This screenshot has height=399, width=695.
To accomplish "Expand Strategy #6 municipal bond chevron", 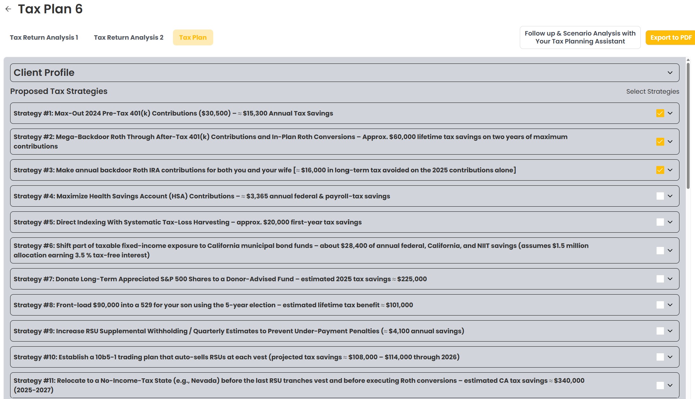I will 670,250.
